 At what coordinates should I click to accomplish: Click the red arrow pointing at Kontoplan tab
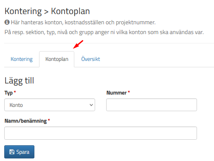78,44
